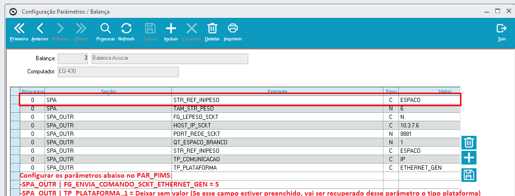This screenshot has width=515, height=196.
Task: Sort by Seção column header
Action: (x=109, y=91)
